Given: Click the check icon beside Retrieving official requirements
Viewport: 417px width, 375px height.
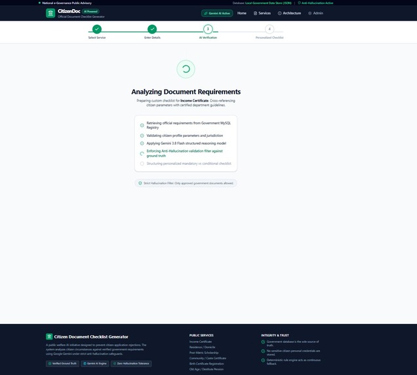Looking at the screenshot, I should point(142,125).
